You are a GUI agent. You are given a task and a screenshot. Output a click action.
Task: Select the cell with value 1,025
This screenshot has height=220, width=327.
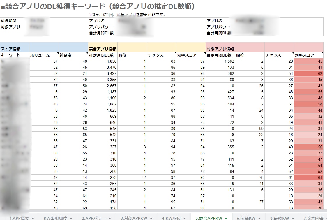click(103, 110)
